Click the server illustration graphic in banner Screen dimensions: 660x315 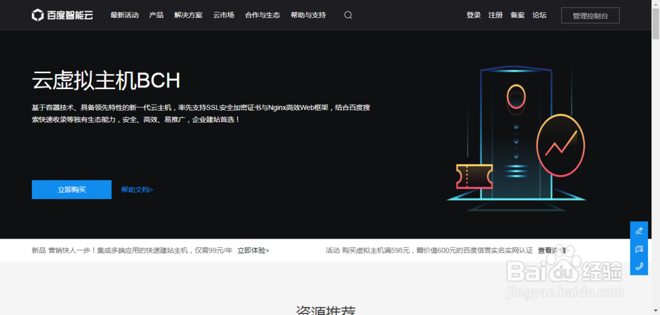pos(517,138)
